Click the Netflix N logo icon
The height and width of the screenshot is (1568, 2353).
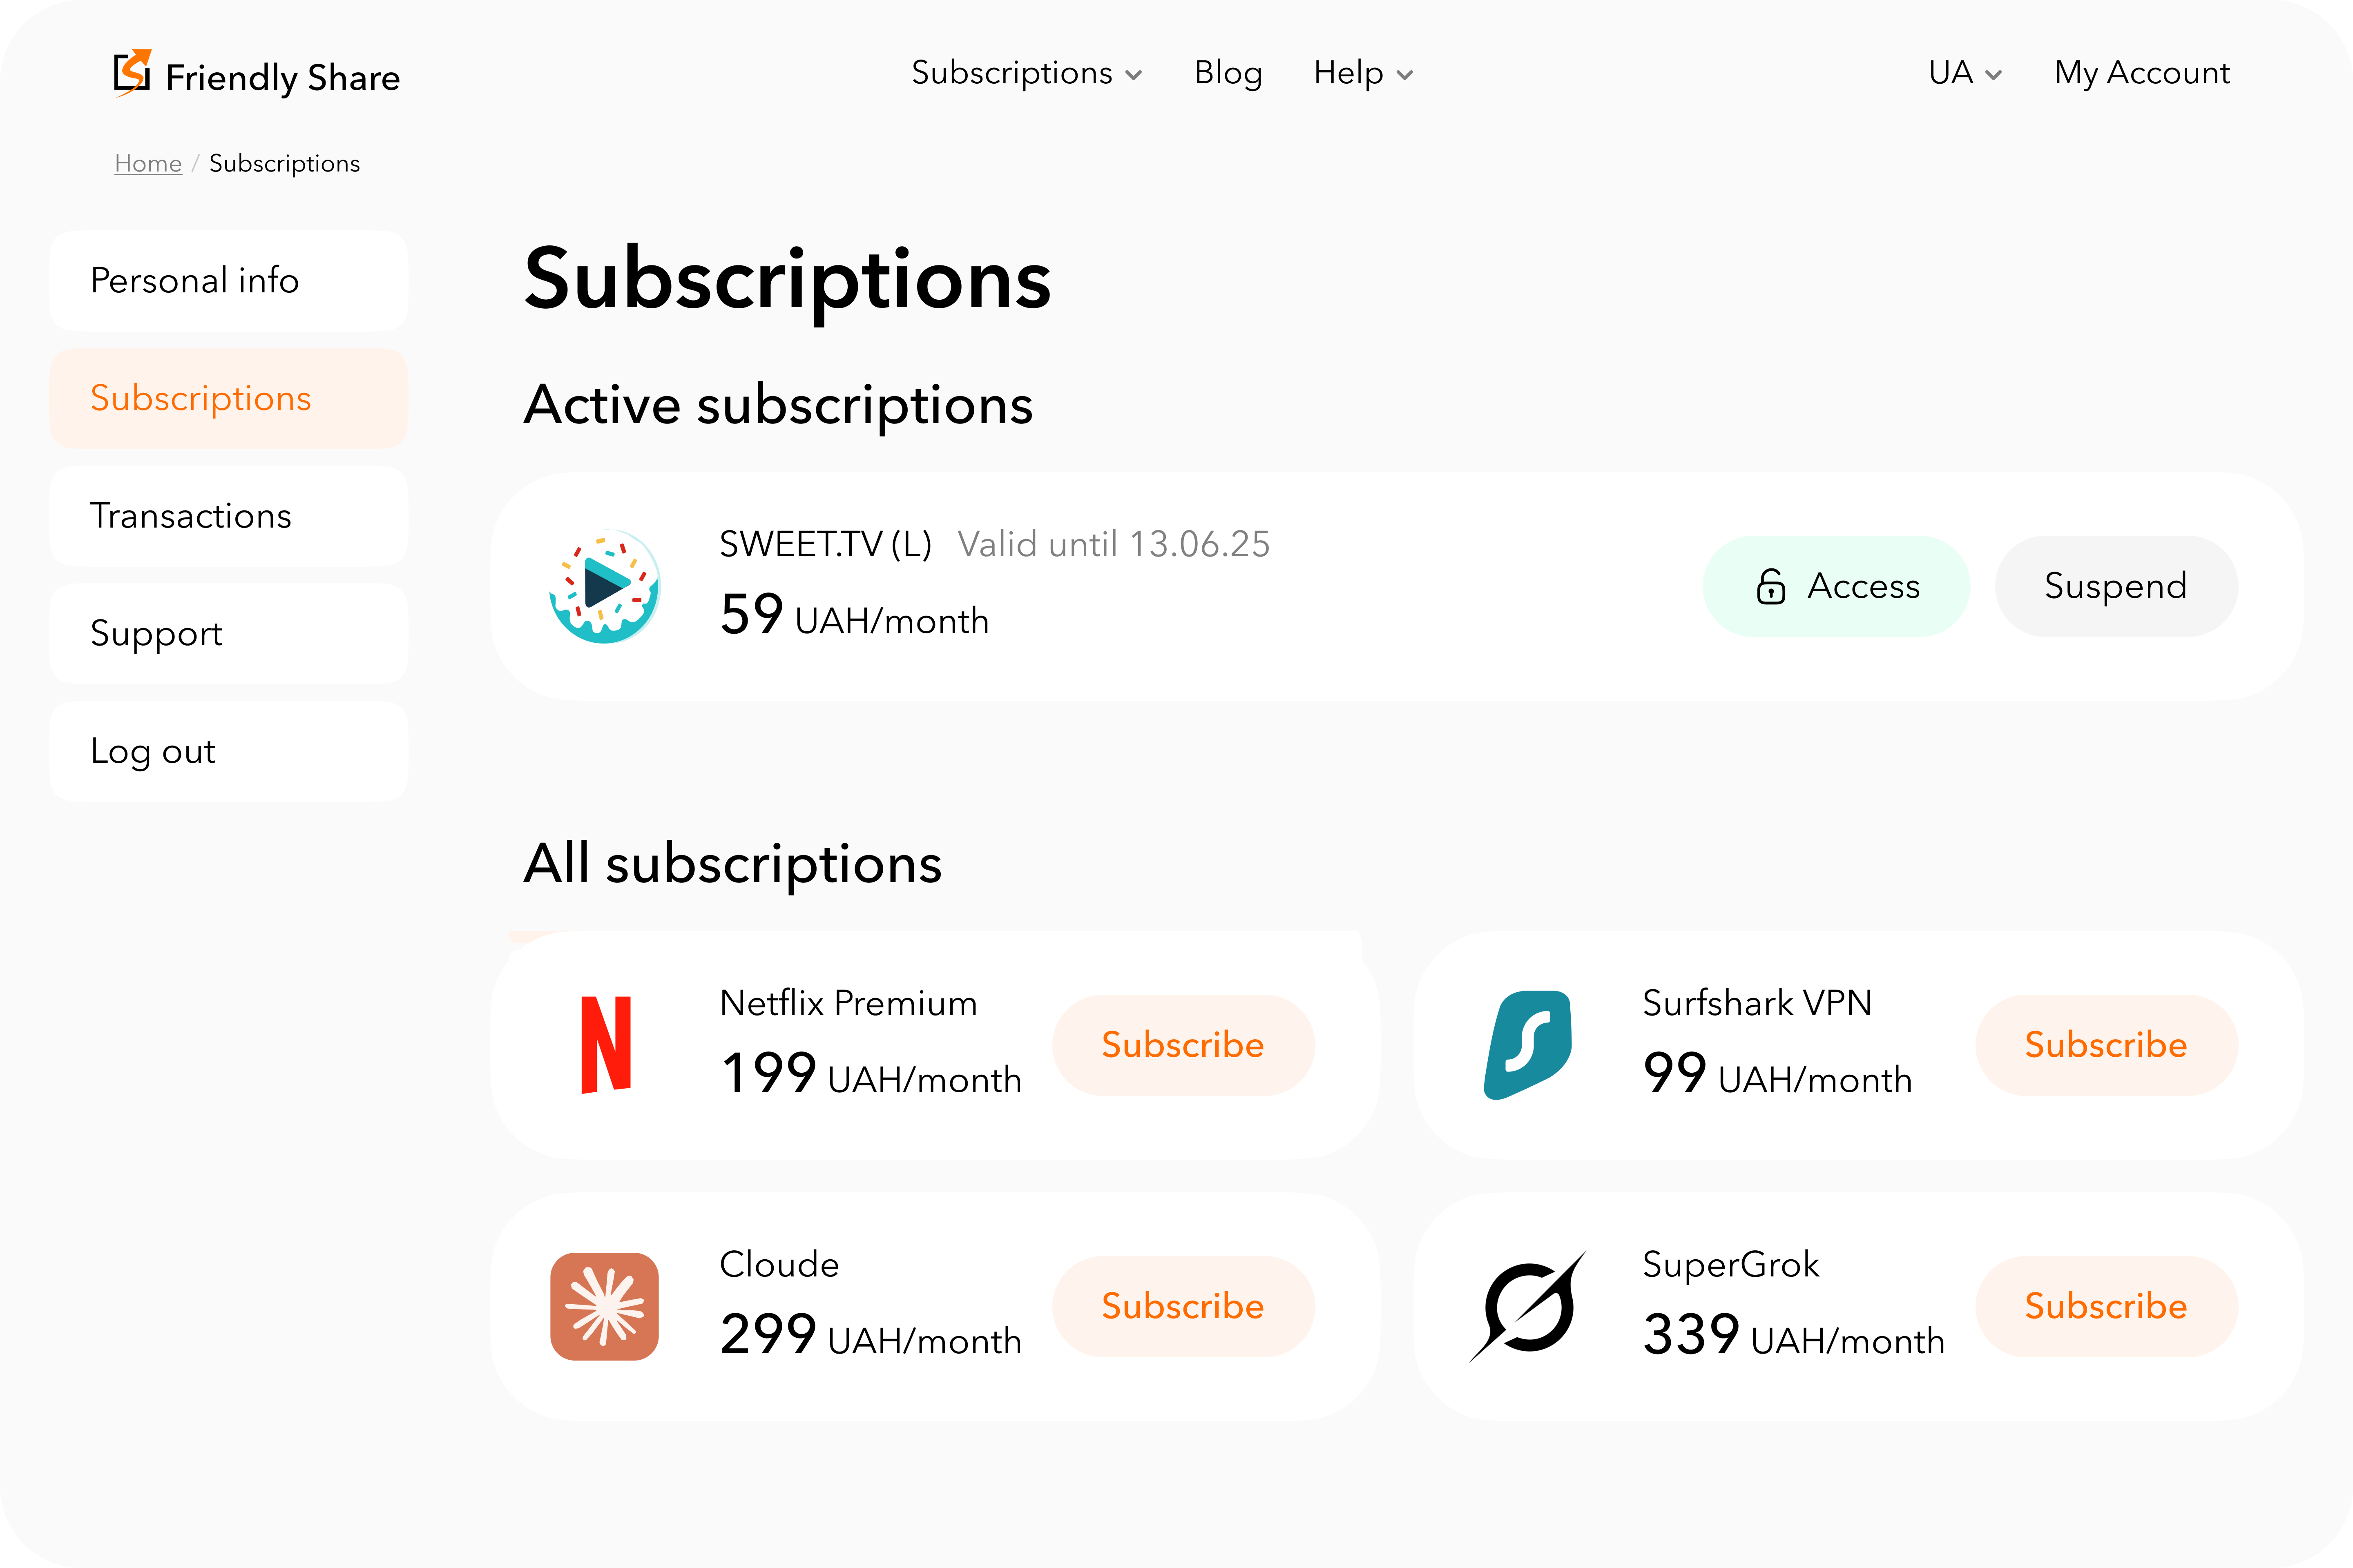coord(605,1044)
